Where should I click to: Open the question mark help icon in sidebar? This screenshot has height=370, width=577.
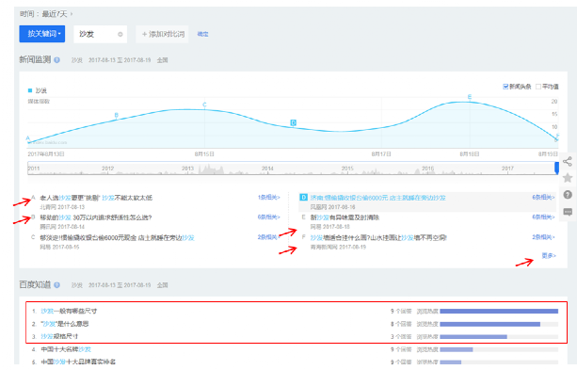pyautogui.click(x=568, y=194)
